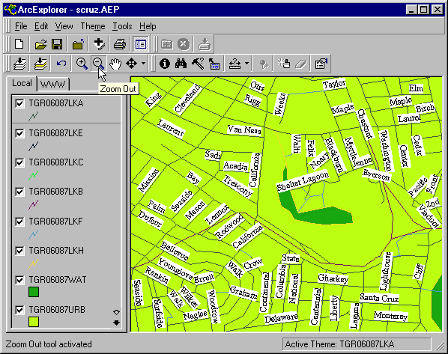Viewport: 448px width, 354px height.
Task: Open a project using the folder icon
Action: click(x=40, y=44)
